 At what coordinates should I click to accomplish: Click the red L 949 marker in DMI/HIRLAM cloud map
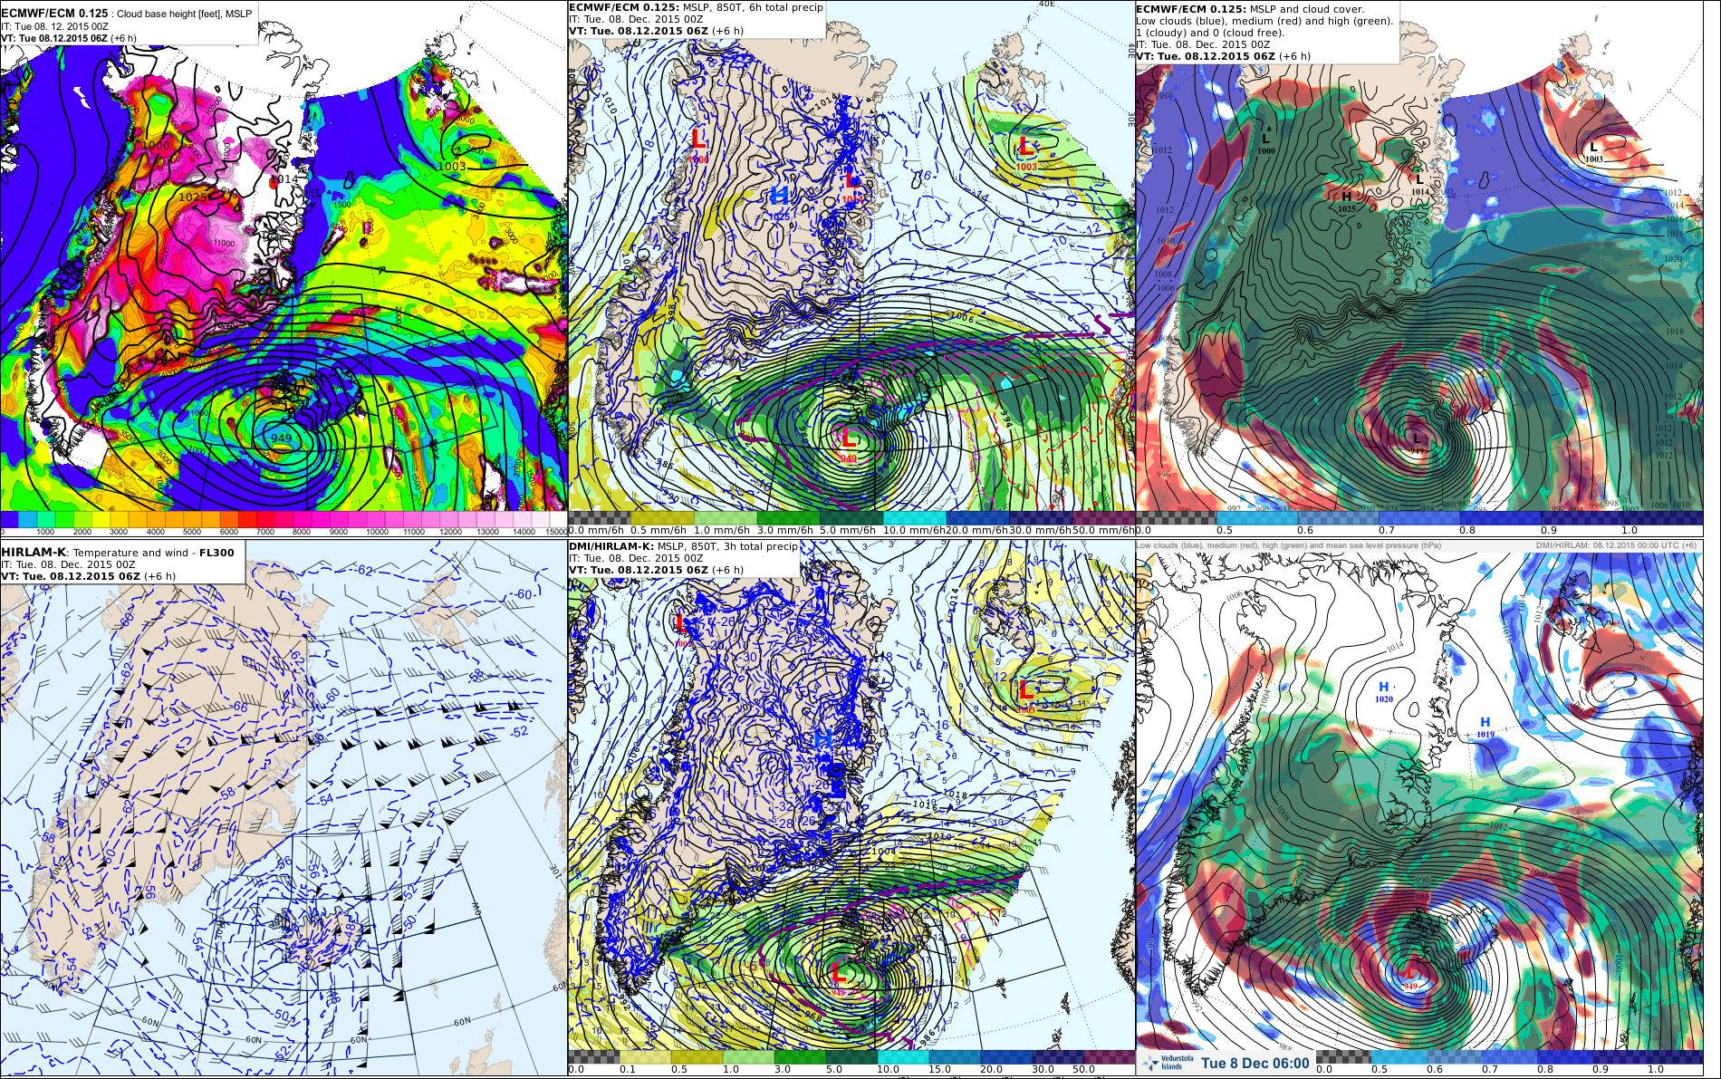click(x=1409, y=977)
